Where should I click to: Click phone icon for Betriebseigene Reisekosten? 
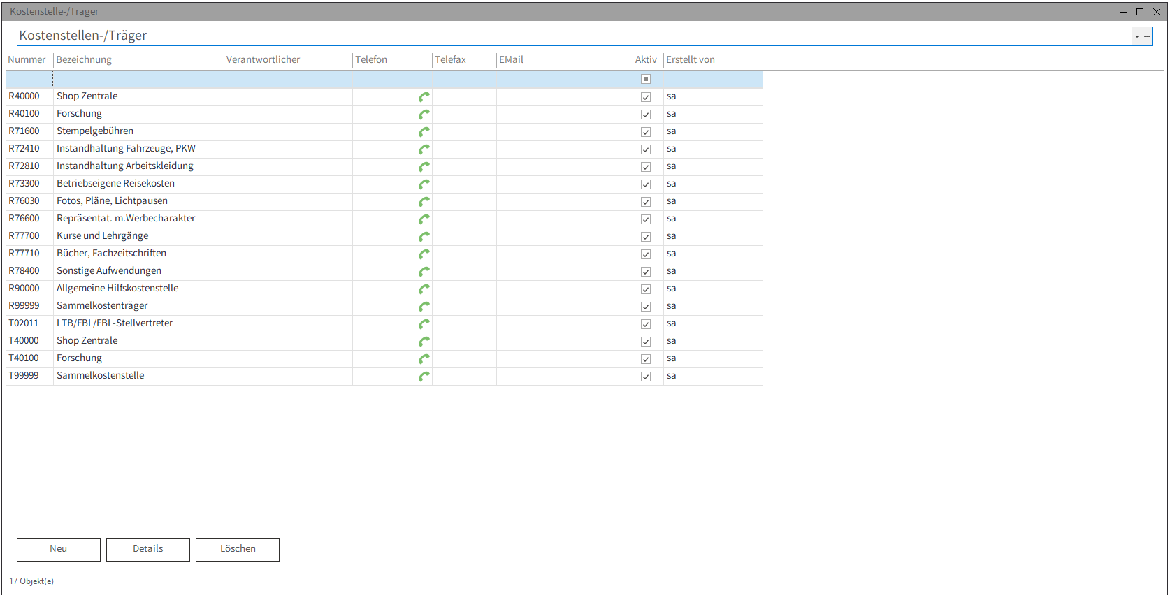(424, 184)
